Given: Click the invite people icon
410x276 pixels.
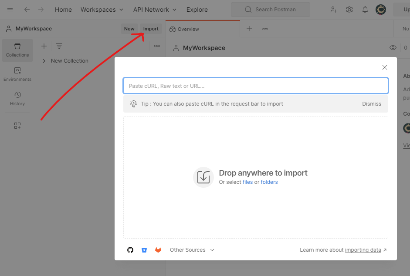Looking at the screenshot, I should click(333, 10).
